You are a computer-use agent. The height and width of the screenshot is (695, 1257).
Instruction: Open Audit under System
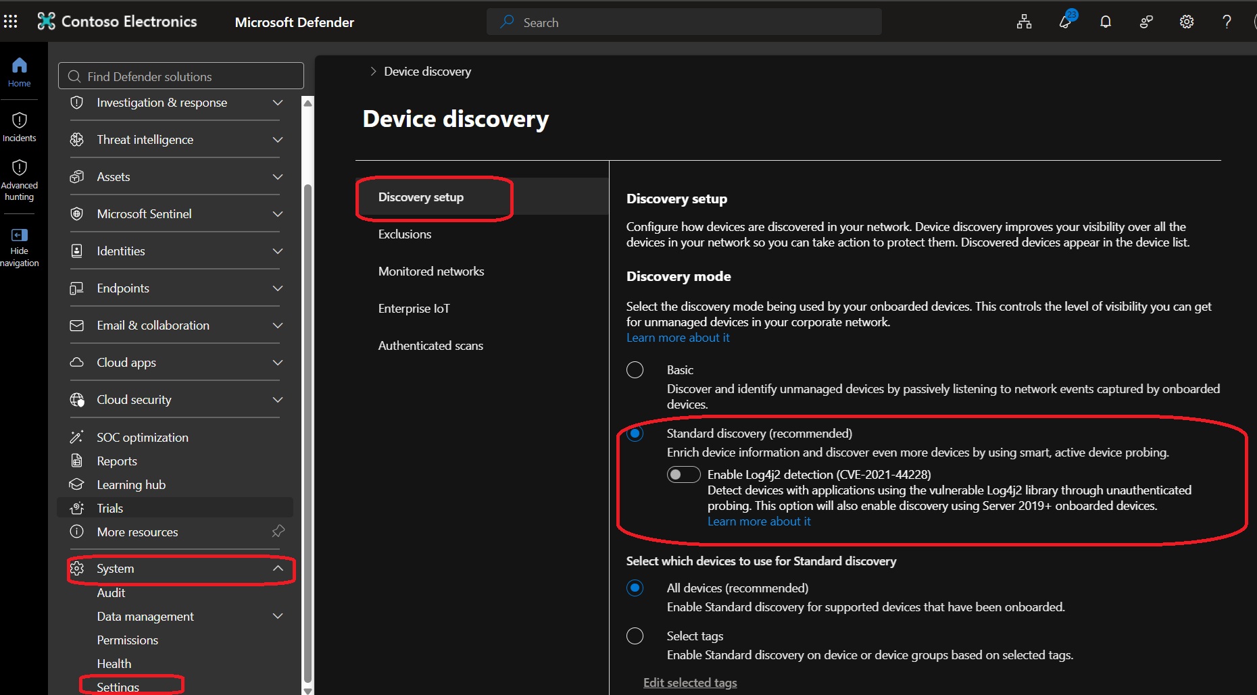click(x=111, y=592)
